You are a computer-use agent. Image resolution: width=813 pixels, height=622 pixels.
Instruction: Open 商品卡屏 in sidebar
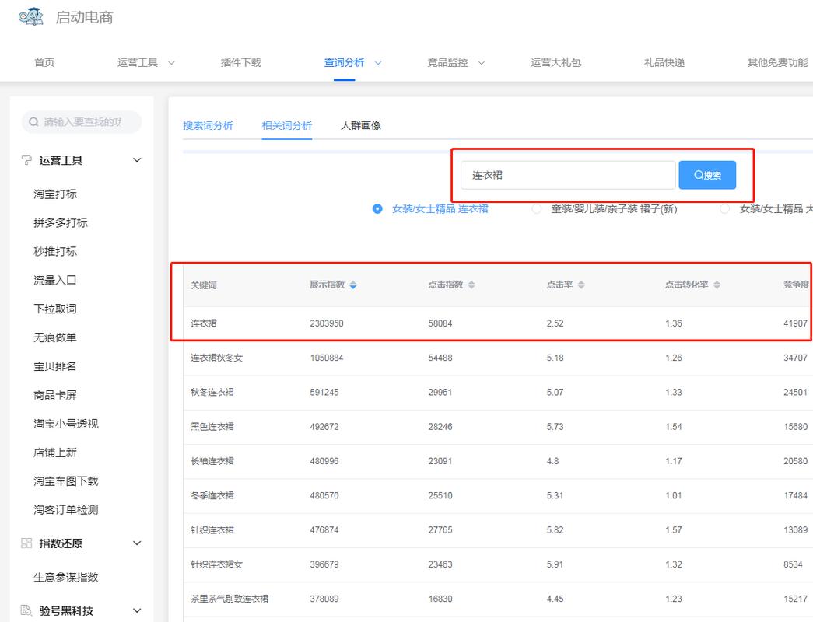[55, 395]
